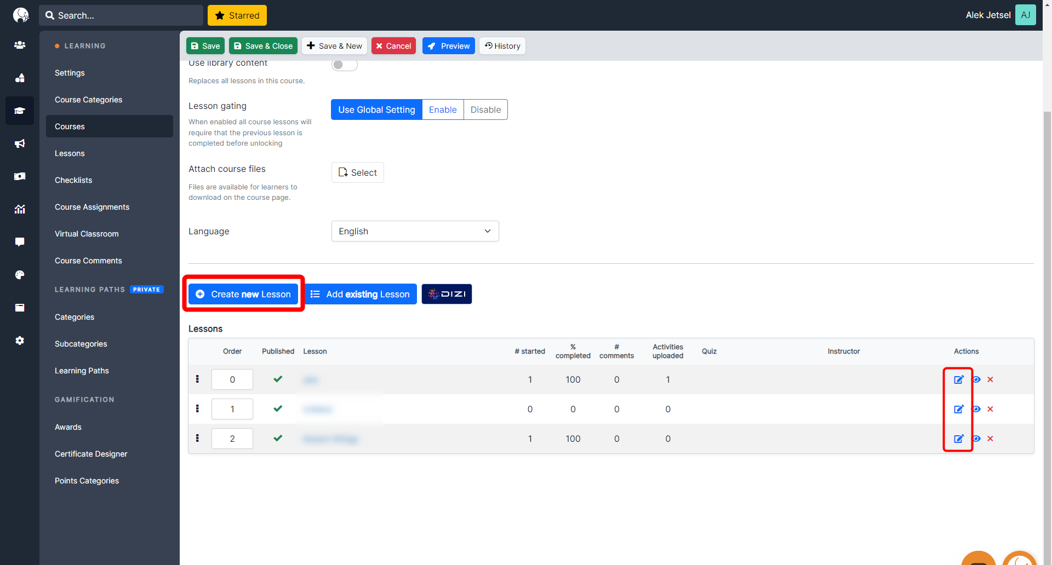This screenshot has width=1052, height=565.
Task: Open Courses menu item
Action: 110,126
